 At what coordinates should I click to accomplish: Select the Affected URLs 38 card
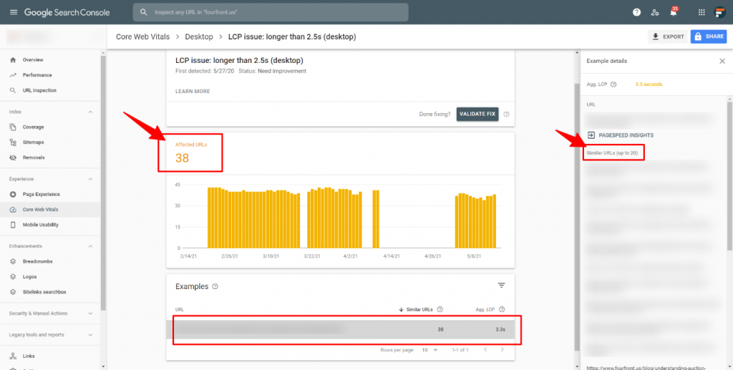[190, 152]
